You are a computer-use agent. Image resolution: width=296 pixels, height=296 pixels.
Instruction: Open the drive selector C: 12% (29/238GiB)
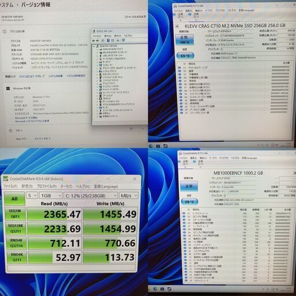click(90, 196)
